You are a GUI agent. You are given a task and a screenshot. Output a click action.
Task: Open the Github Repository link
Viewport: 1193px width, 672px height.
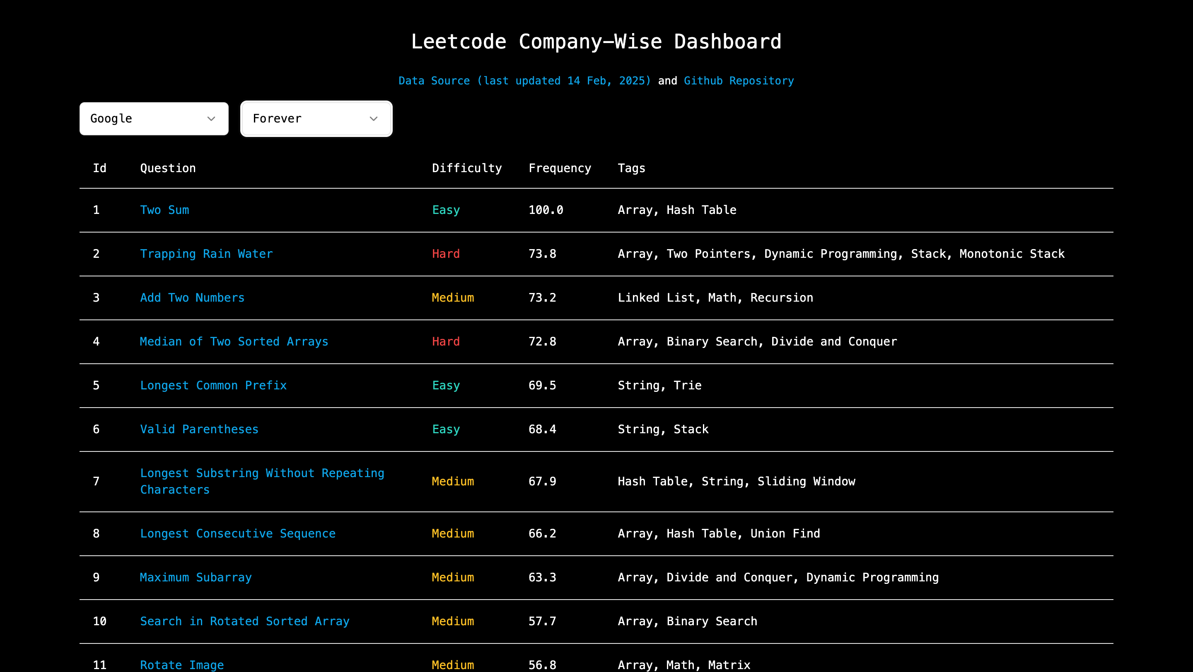[739, 81]
